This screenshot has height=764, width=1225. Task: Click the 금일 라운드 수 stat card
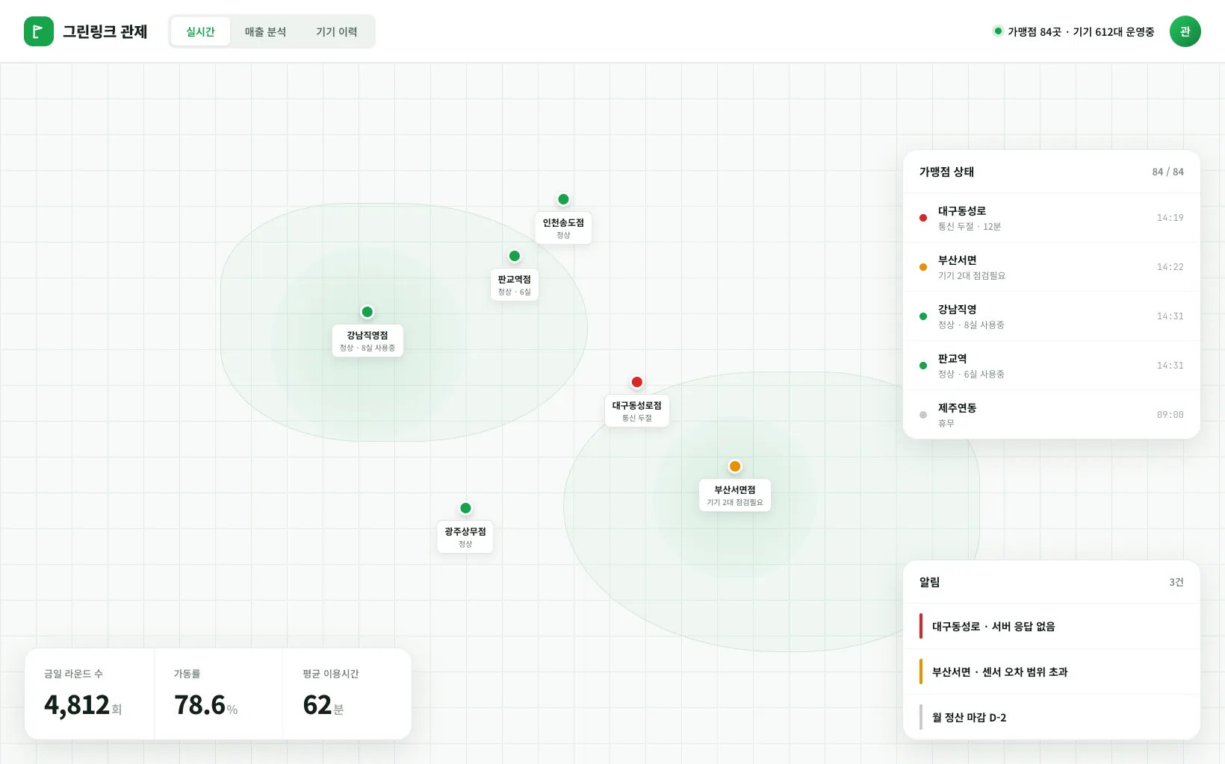90,694
